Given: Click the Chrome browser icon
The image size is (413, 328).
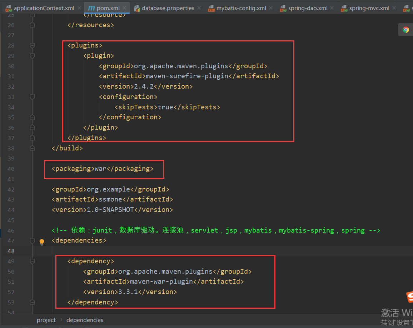Looking at the screenshot, I should point(406,30).
